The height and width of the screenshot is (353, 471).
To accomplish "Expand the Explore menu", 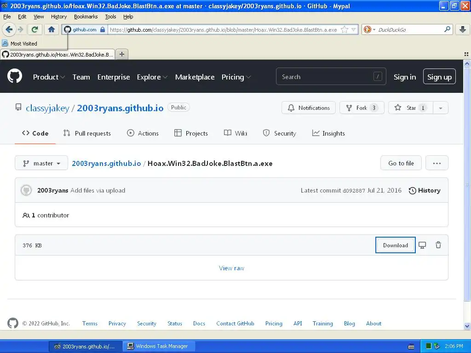I will (x=152, y=77).
